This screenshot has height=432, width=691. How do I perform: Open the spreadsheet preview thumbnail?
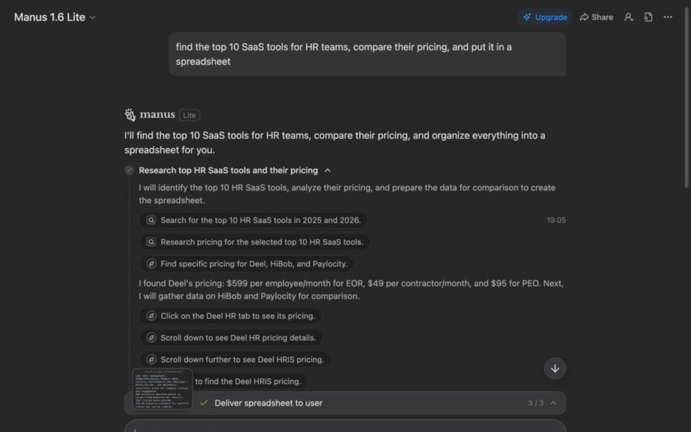(163, 389)
